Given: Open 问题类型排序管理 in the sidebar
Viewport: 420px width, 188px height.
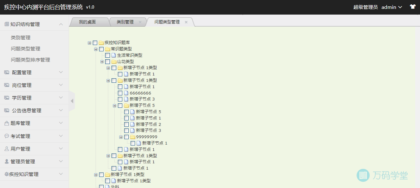Looking at the screenshot, I should [x=30, y=60].
